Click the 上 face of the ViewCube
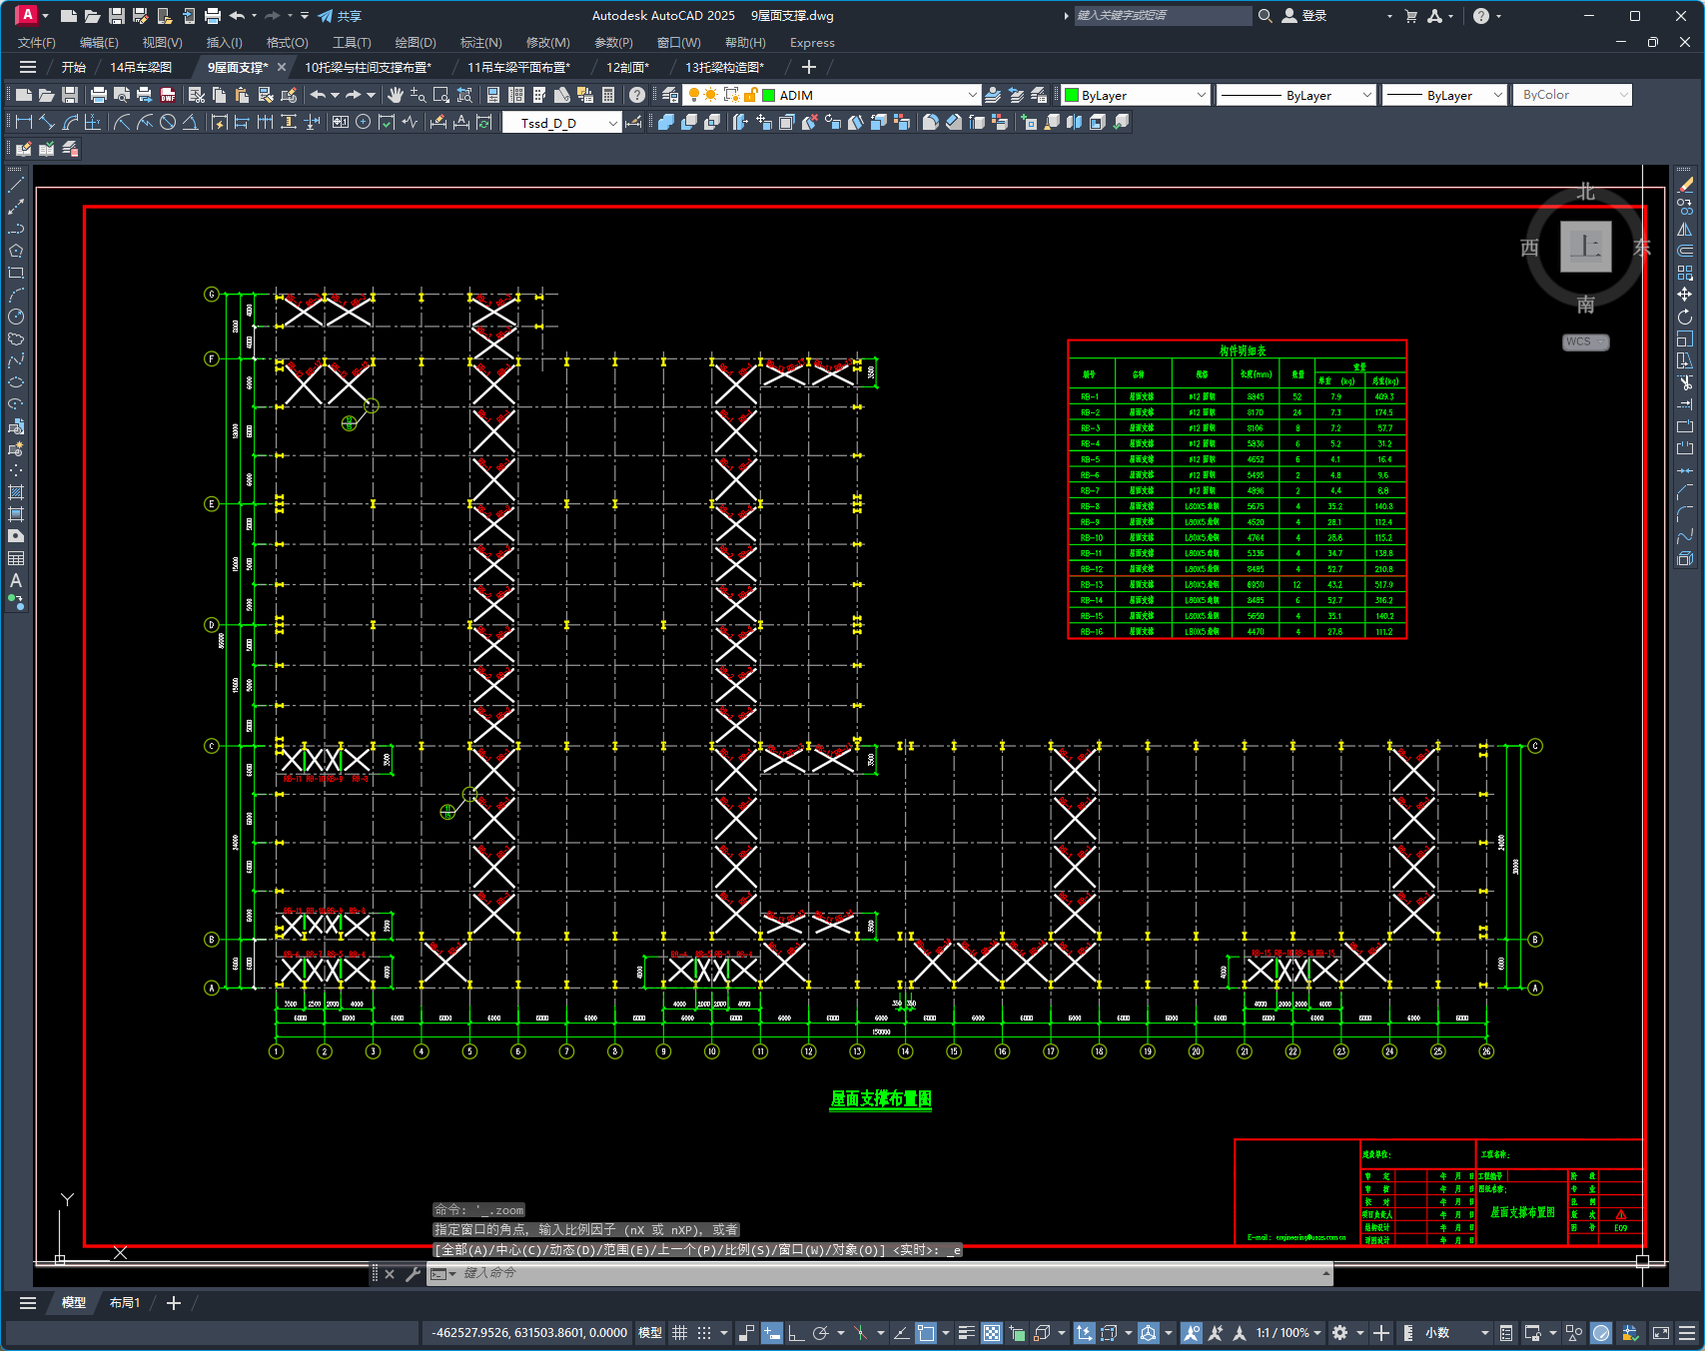The image size is (1705, 1351). 1586,246
